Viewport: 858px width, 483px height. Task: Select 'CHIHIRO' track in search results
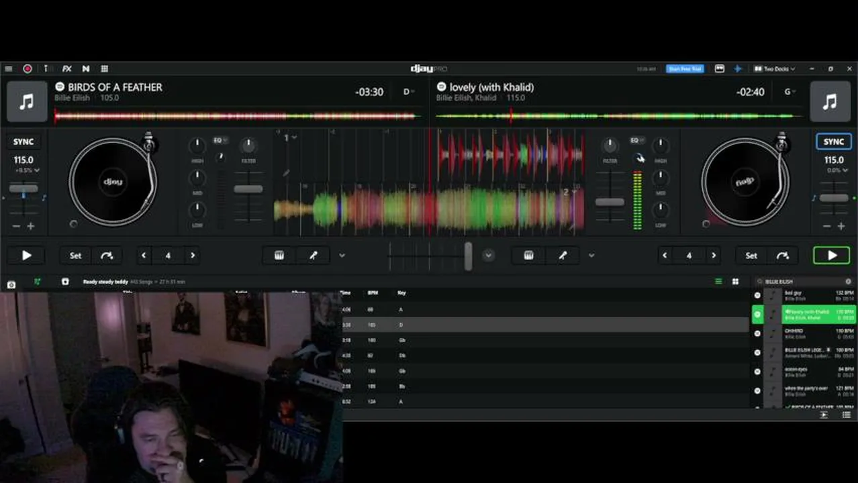(804, 333)
